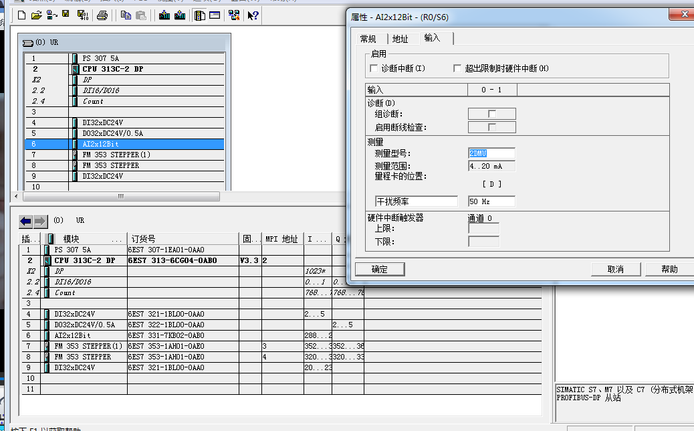Click order number 6ES7 331-7KB02-0AB0
Image resolution: width=694 pixels, height=431 pixels.
166,335
